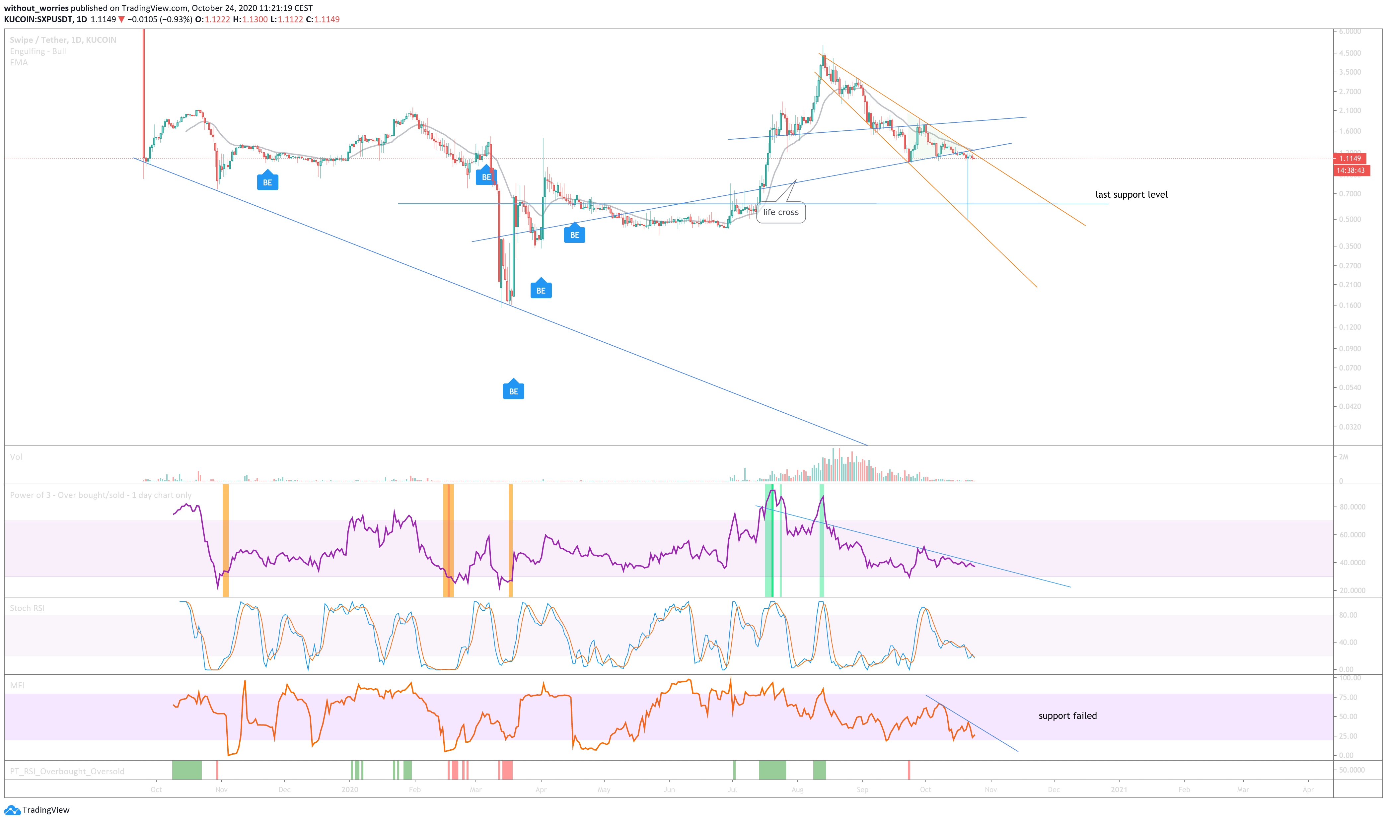
Task: Click the 4.5000 price axis label
Action: click(1350, 53)
